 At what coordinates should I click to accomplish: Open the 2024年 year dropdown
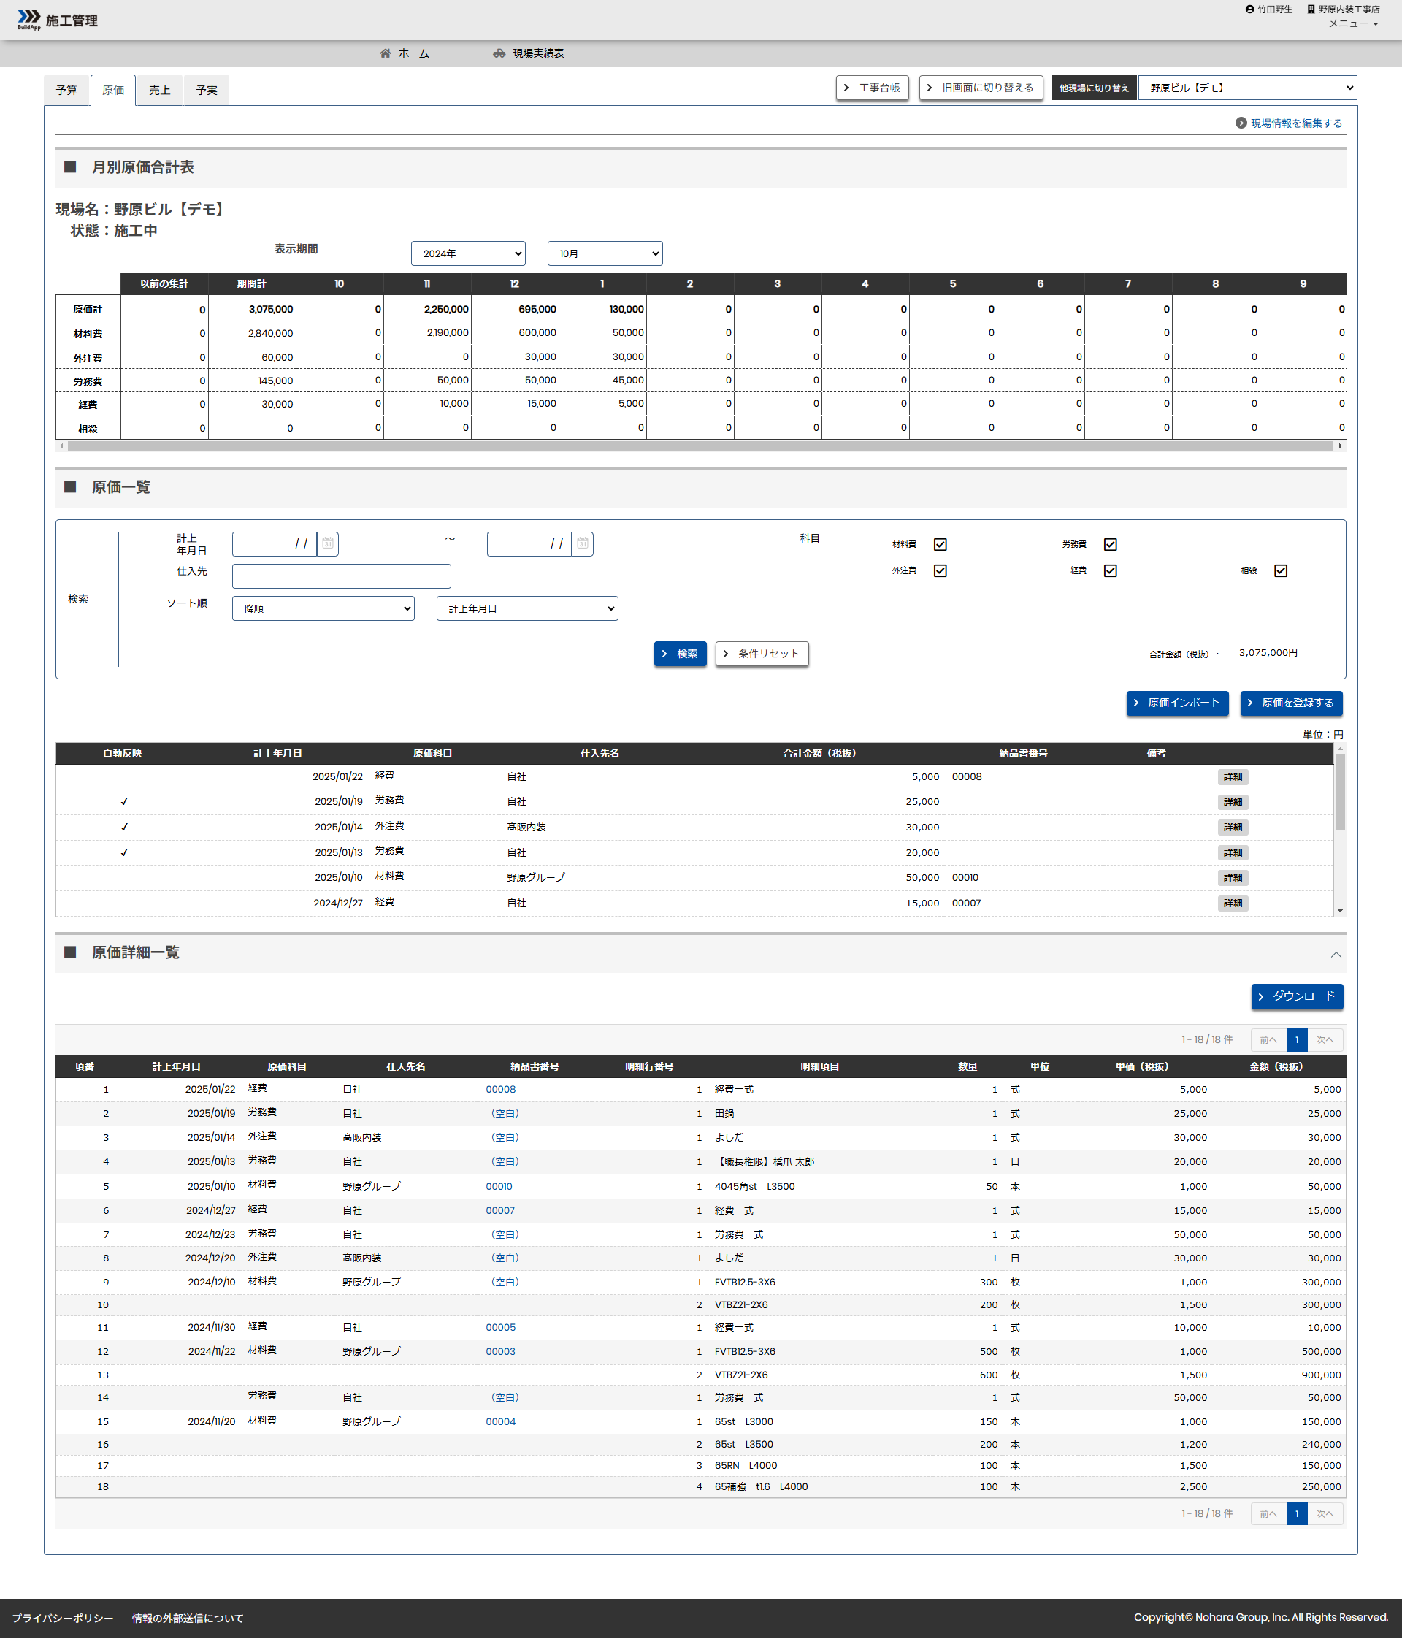point(468,253)
